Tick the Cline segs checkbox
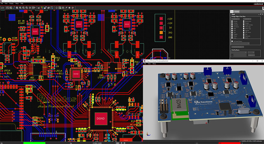Viewport: 264px width, 144px height. [244, 27]
